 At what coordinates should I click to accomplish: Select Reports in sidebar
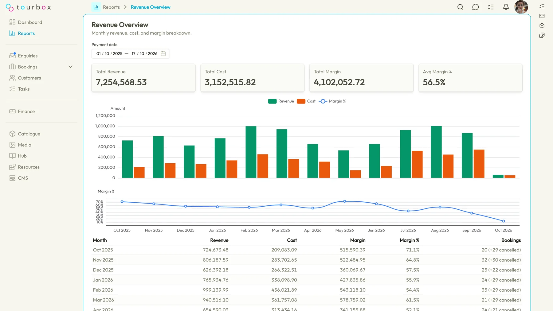22,33
